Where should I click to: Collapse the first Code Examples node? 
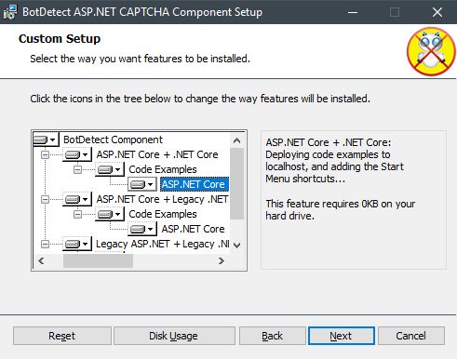click(x=77, y=169)
